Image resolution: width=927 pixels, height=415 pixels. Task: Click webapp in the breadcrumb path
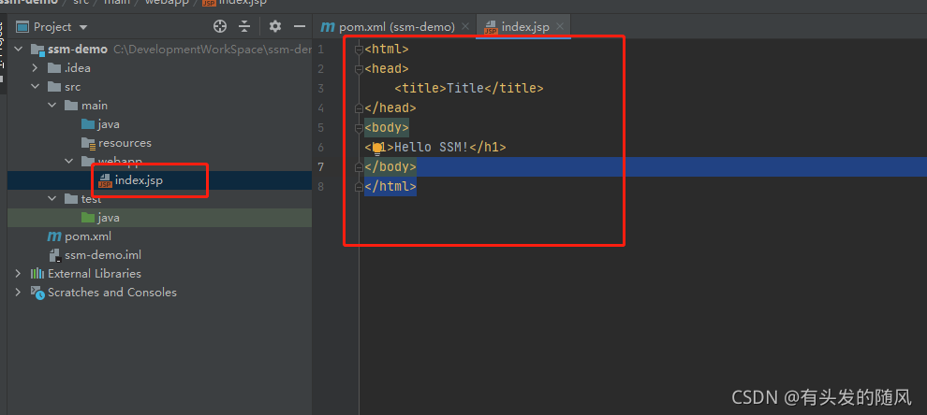tap(166, 3)
